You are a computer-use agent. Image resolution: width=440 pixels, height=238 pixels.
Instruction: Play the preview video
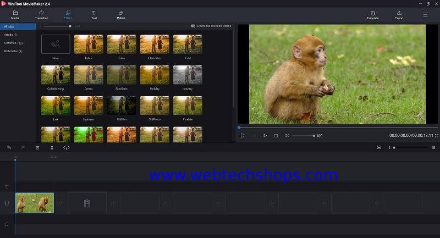(x=243, y=136)
